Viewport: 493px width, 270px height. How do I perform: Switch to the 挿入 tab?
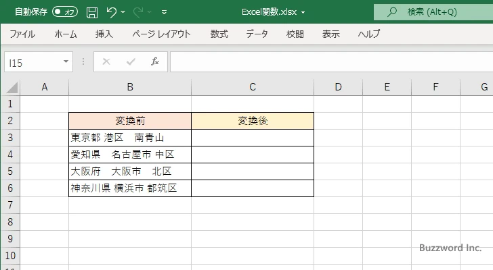[x=104, y=34]
